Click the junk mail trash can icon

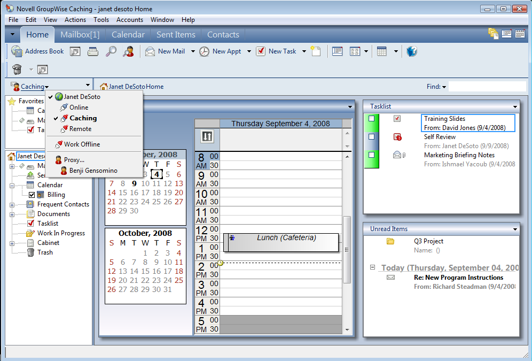tap(17, 70)
